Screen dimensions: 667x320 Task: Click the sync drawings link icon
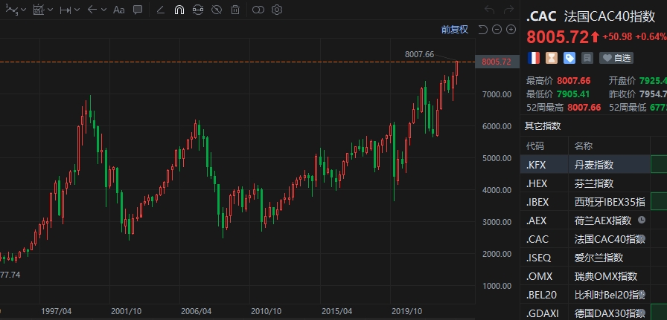coord(197,10)
